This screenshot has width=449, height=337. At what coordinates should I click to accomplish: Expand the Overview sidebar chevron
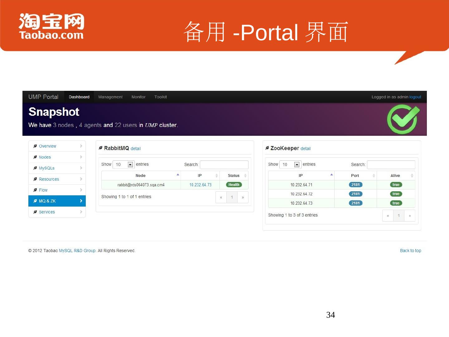pyautogui.click(x=81, y=146)
